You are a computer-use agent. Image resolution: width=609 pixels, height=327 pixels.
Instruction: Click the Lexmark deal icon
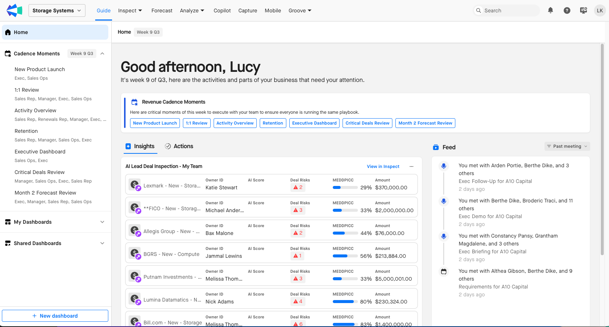(x=135, y=185)
